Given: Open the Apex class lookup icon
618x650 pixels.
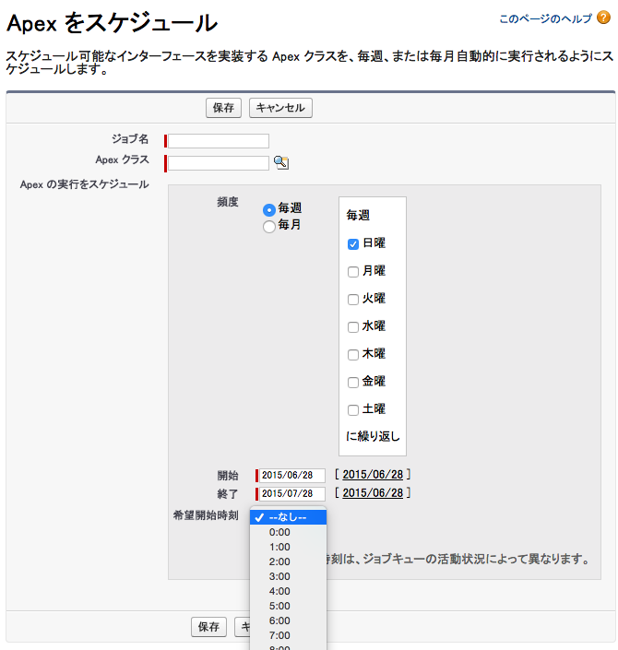Looking at the screenshot, I should (281, 162).
